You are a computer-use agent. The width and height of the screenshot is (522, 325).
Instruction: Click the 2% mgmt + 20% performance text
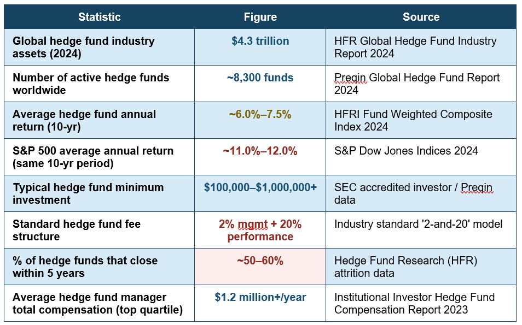260,231
